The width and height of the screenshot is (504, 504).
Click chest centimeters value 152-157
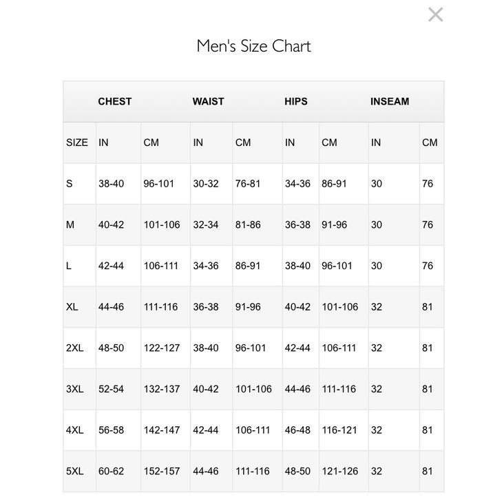[162, 471]
